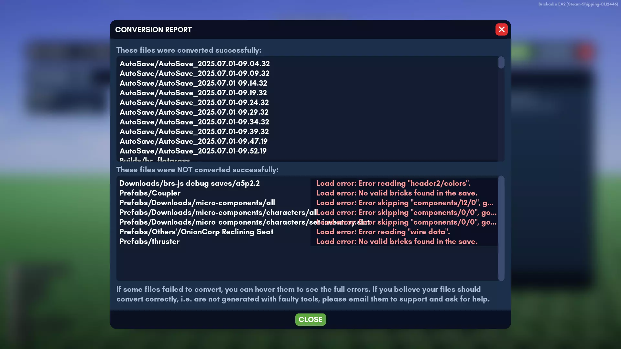Click failed file brs-js debug saves/a5p2.2
This screenshot has height=349, width=621.
click(x=190, y=183)
